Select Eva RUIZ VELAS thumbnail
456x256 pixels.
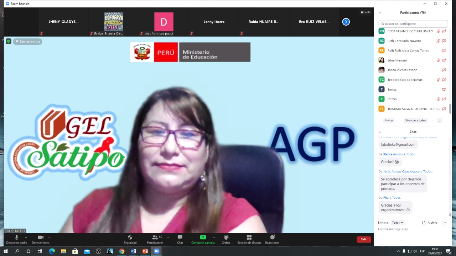(314, 22)
